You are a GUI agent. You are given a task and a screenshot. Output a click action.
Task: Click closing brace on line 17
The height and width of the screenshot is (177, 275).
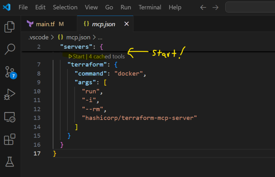pos(55,154)
